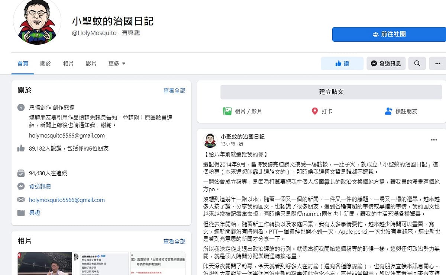Like the page with the 讚 button
446x275 pixels.
click(x=342, y=64)
